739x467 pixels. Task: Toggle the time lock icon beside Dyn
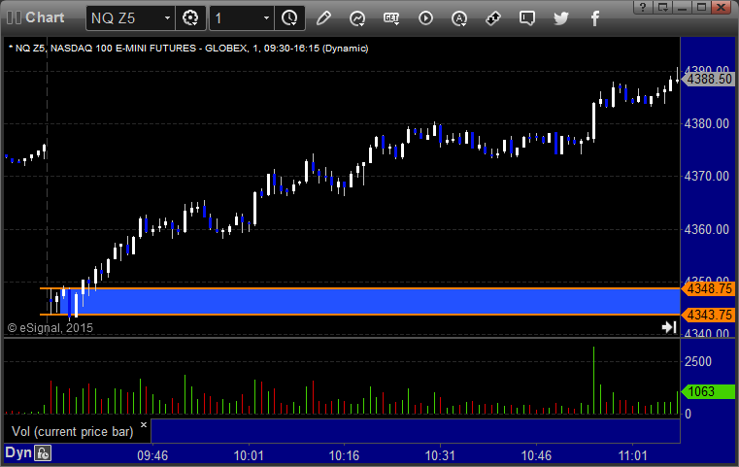43,453
